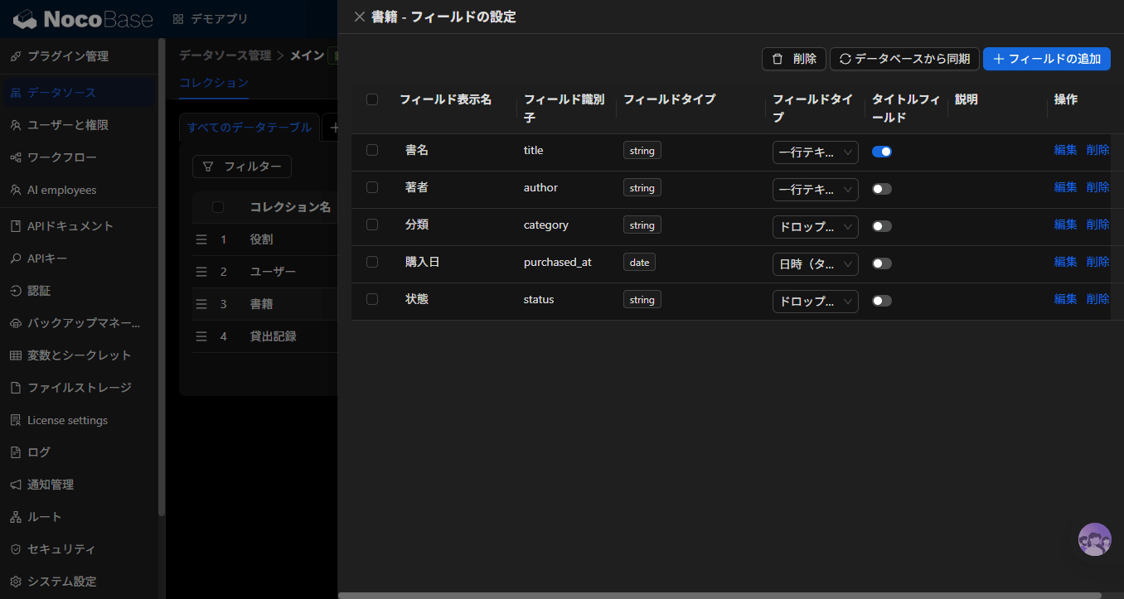The image size is (1124, 599).
Task: Check the 書名 field row checkbox
Action: pos(372,150)
